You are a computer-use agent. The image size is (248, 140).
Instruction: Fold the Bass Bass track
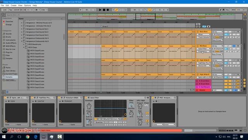click(198, 32)
